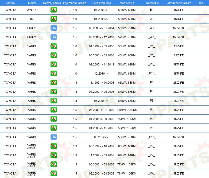Click the 04.2001 -> 09.2005 production dates

[x=102, y=119]
